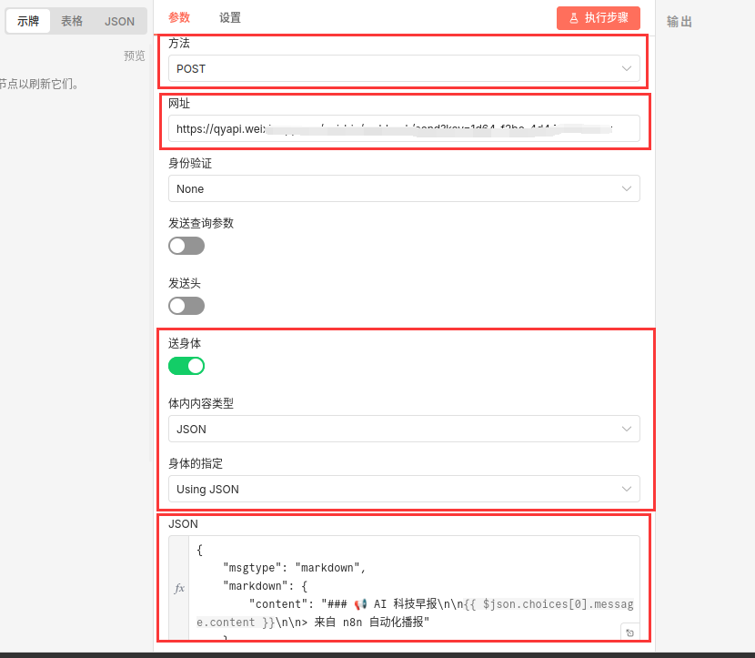Screen dimensions: 755x658
Task: Click the fx expression icon beside JSON editor
Action: click(x=179, y=588)
